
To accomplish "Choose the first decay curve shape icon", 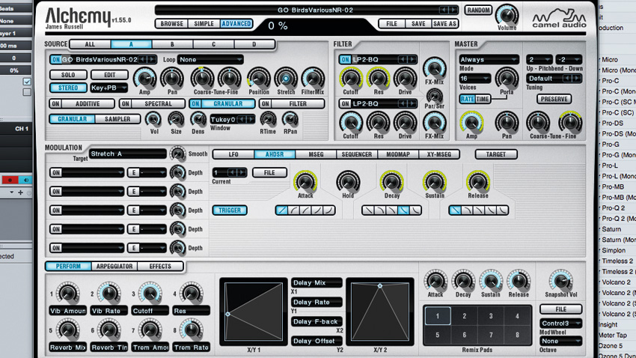I will point(368,210).
